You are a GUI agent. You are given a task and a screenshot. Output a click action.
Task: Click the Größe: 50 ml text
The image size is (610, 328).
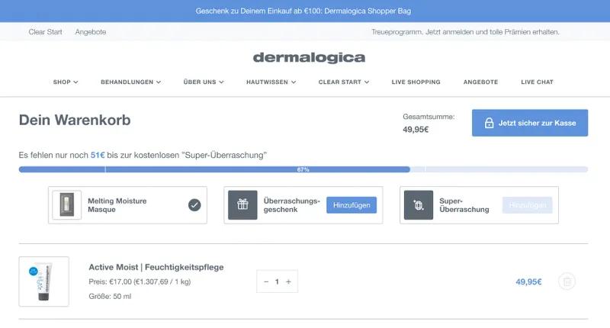tap(110, 297)
